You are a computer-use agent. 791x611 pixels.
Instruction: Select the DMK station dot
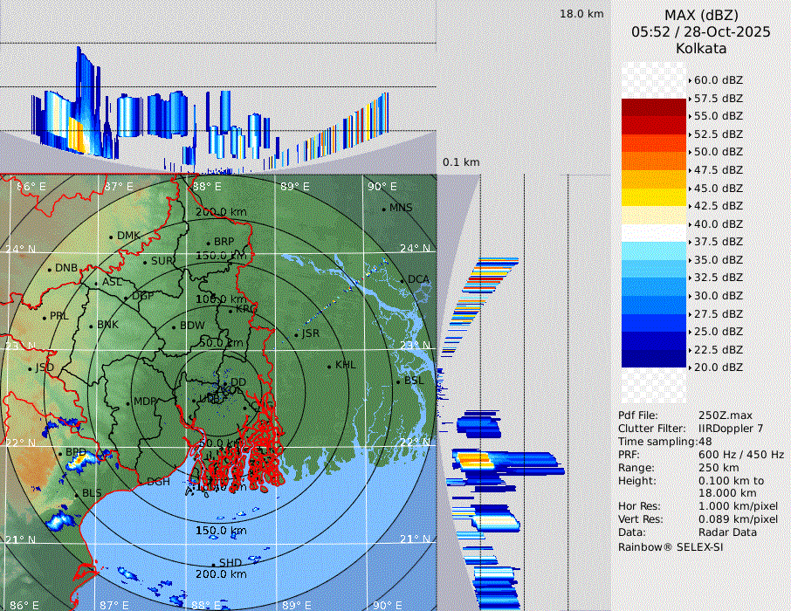coord(112,237)
